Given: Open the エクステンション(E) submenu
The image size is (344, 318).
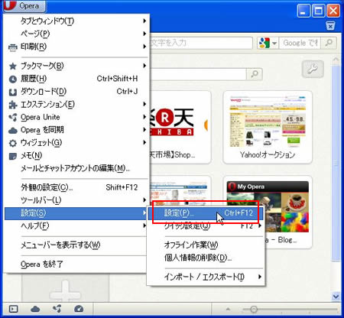Looking at the screenshot, I should [76, 104].
